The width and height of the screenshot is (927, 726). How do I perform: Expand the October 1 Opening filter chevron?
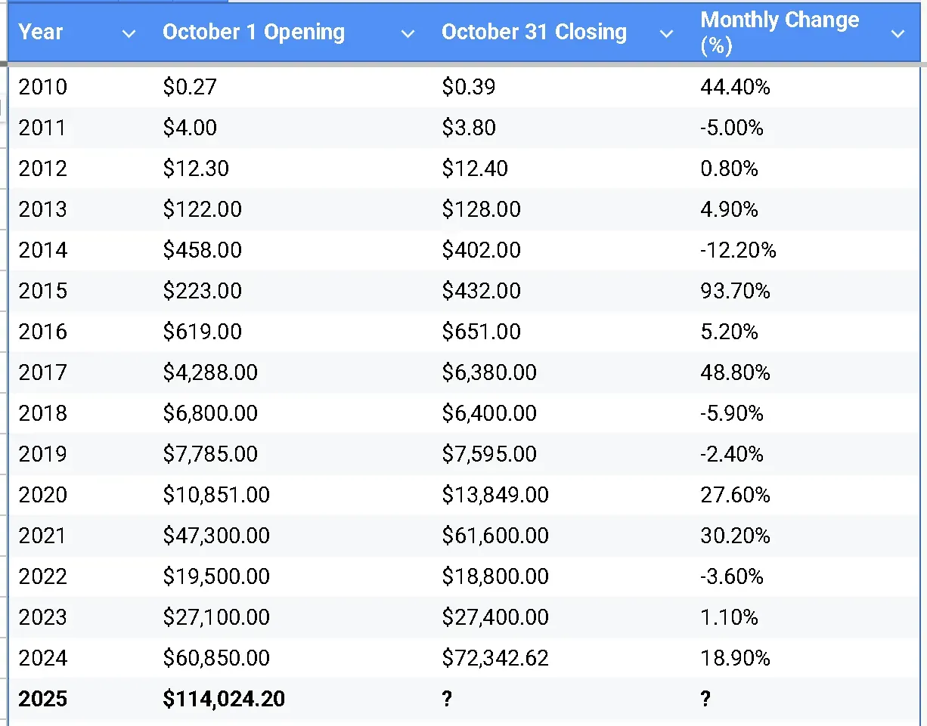(408, 33)
